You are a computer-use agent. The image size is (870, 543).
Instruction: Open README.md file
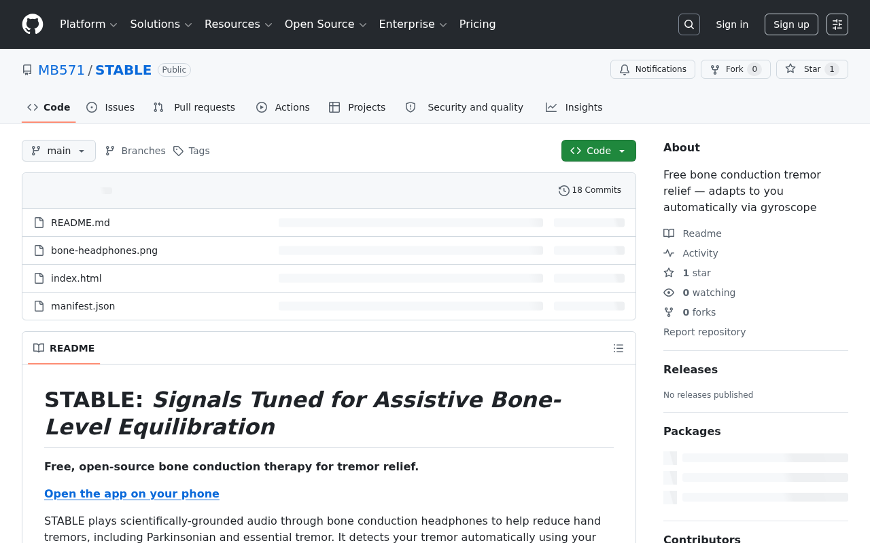pos(80,223)
